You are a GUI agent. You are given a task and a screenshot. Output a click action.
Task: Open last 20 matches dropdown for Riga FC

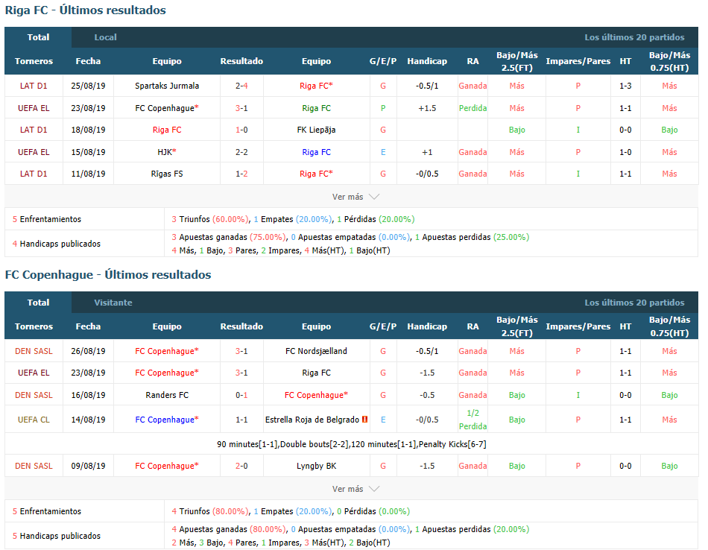pyautogui.click(x=634, y=37)
